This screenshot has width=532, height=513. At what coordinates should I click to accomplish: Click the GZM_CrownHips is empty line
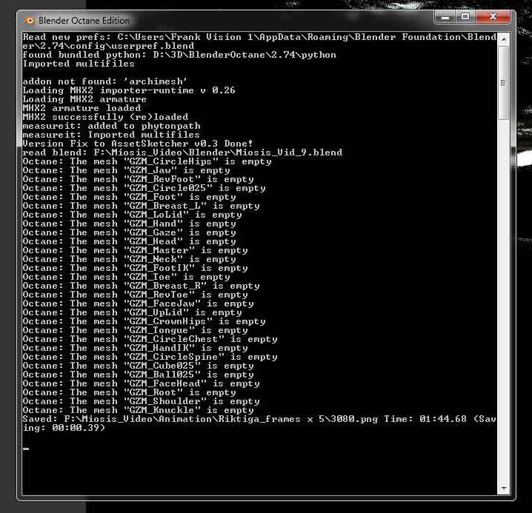coord(144,321)
